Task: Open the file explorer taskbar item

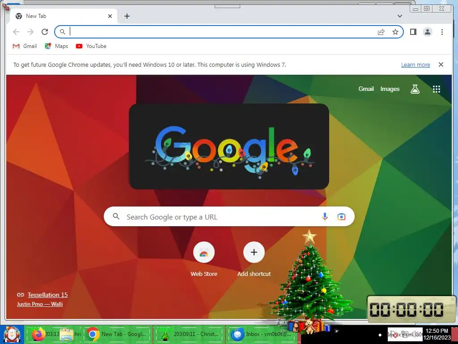Action: click(x=67, y=334)
